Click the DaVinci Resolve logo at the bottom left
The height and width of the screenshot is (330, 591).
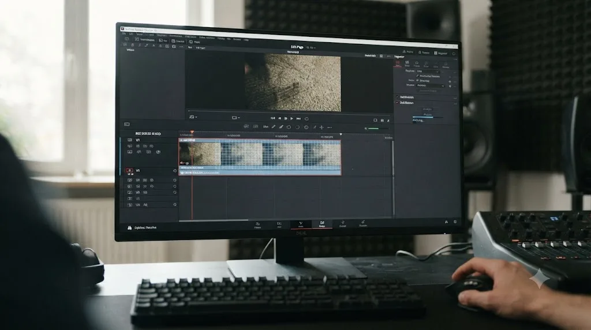129,227
